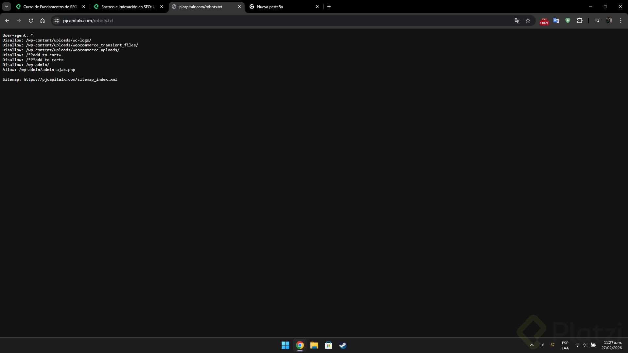
Task: Click the browser back arrow
Action: pyautogui.click(x=7, y=21)
